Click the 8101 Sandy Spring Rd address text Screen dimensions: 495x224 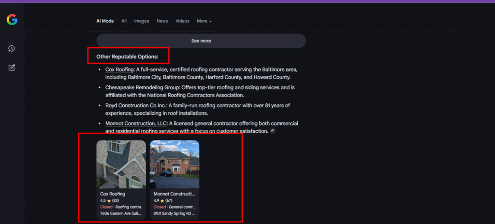[174, 213]
